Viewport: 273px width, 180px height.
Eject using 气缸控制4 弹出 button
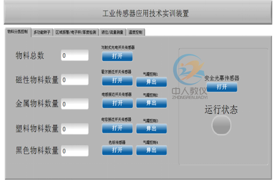(x=151, y=150)
